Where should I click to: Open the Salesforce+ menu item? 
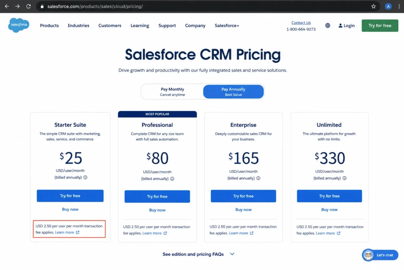point(227,26)
